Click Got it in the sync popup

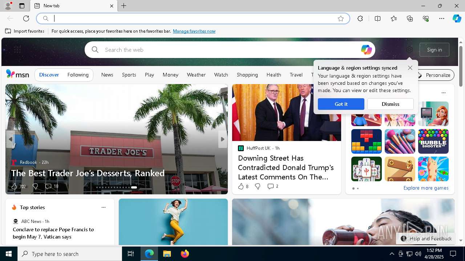pyautogui.click(x=341, y=104)
